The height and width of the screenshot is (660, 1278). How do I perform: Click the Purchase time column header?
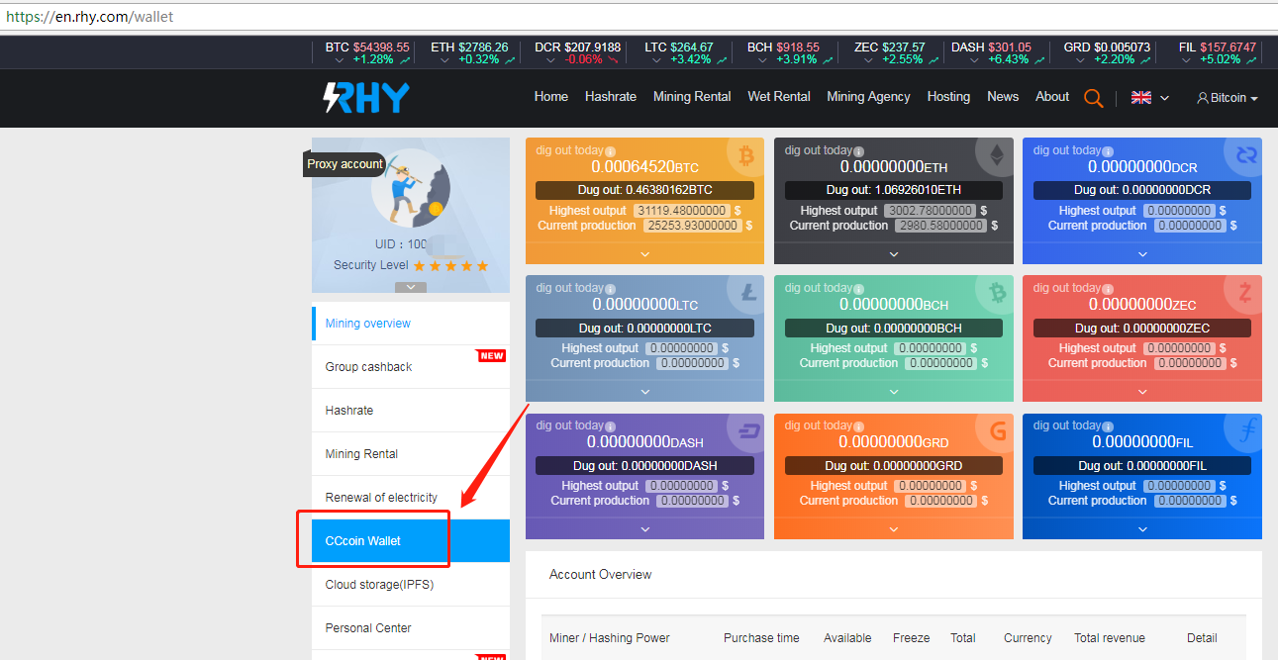[761, 638]
